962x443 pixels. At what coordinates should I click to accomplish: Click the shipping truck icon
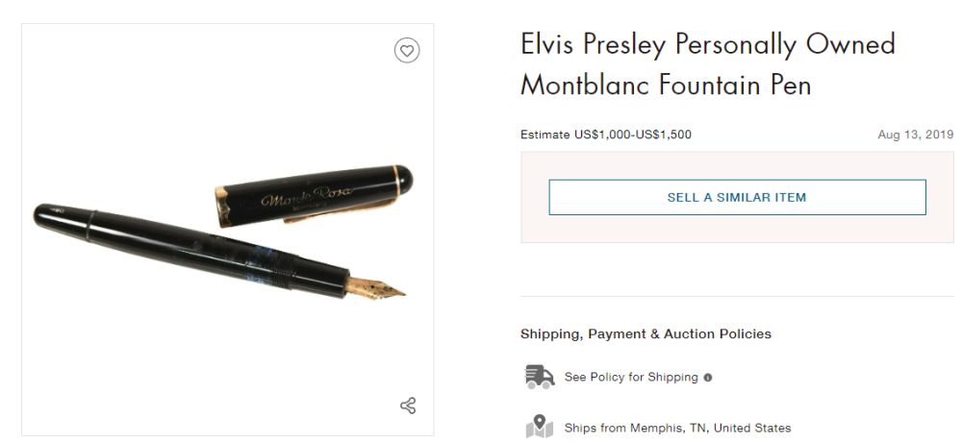coord(540,377)
